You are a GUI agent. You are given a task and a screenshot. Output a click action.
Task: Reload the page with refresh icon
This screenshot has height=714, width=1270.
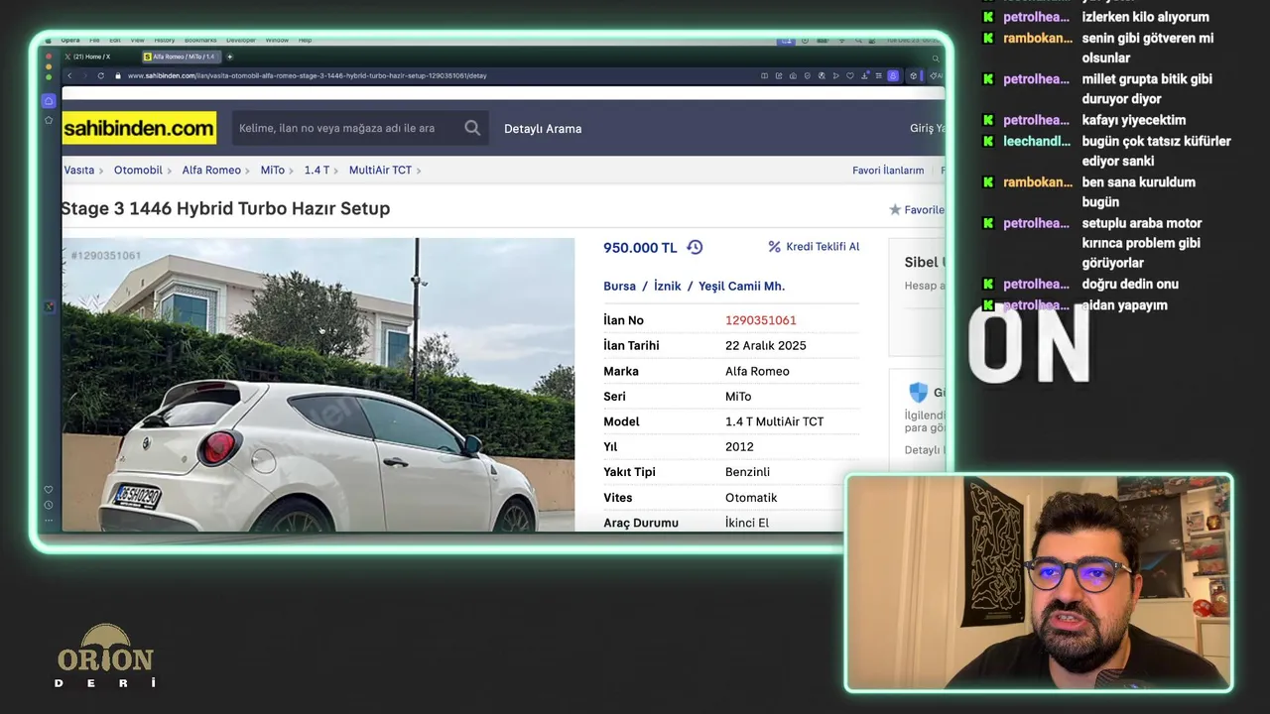click(x=100, y=75)
